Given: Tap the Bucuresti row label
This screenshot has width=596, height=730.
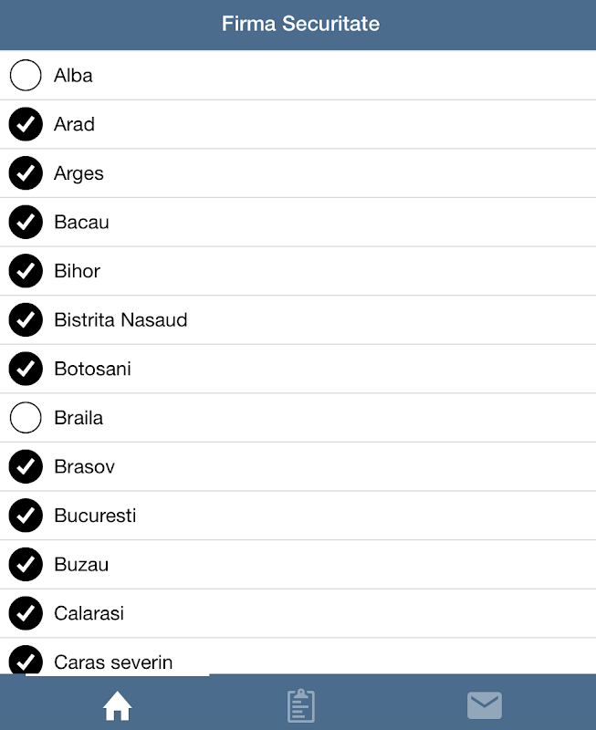Looking at the screenshot, I should [x=95, y=516].
